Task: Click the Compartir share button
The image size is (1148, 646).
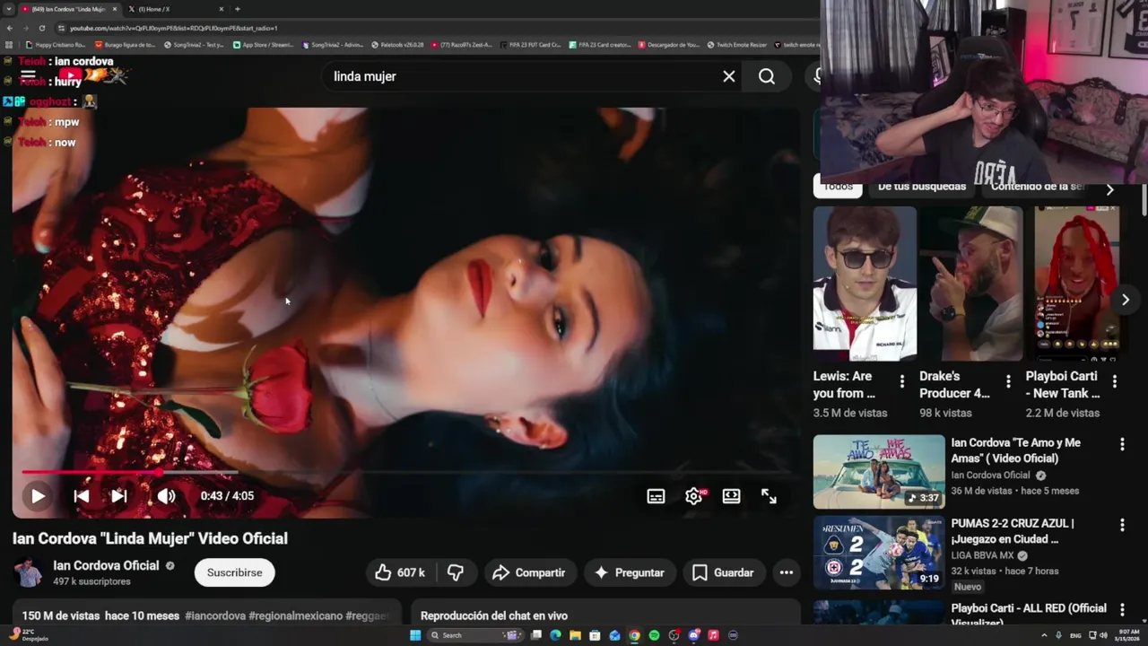Action: point(529,572)
